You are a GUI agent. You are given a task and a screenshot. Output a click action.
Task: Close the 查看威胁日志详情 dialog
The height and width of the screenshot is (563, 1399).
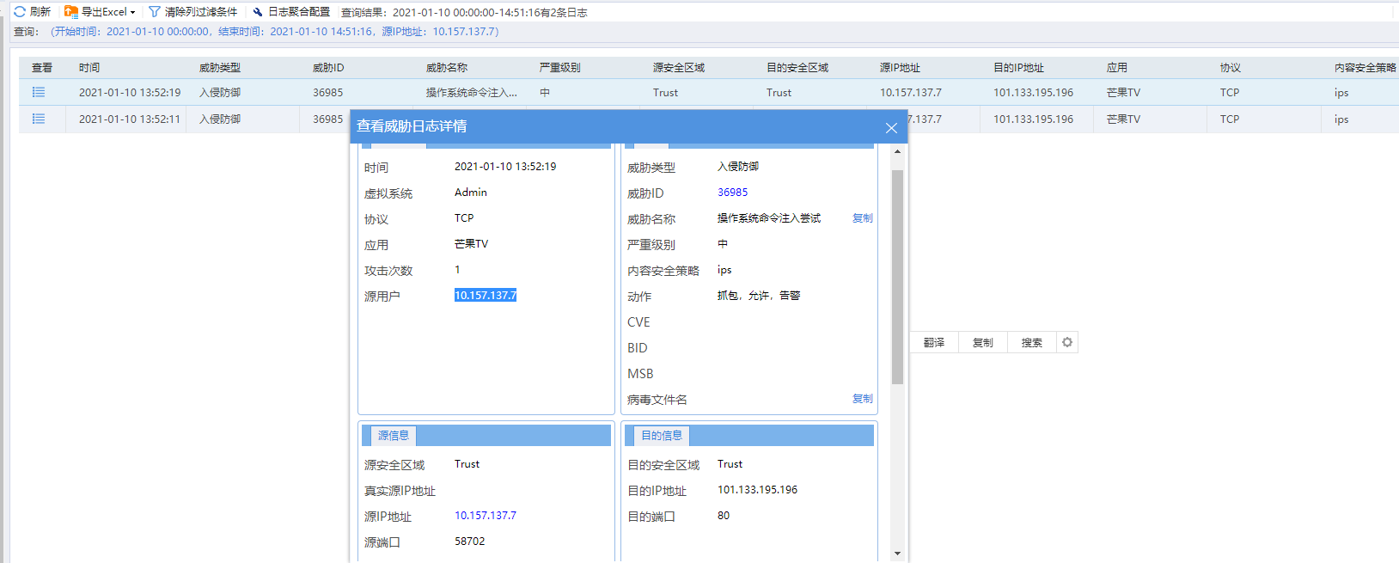pos(891,128)
